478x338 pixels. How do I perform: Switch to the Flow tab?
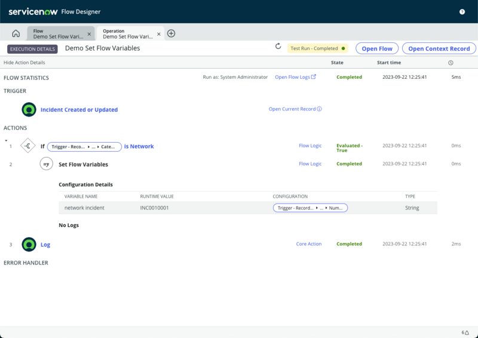pos(58,33)
